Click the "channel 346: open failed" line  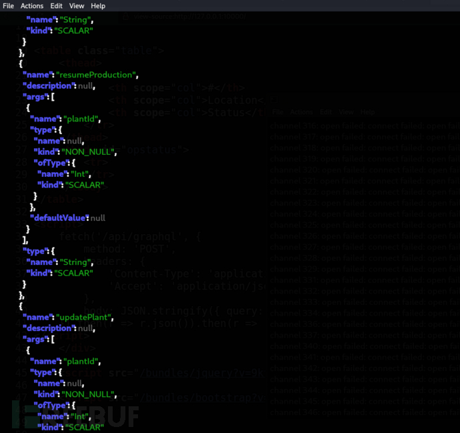coord(365,412)
